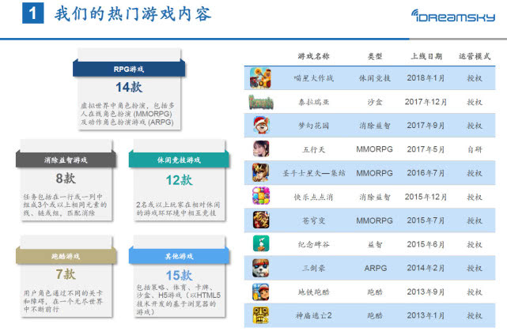Click the 8款 count text

click(66, 178)
